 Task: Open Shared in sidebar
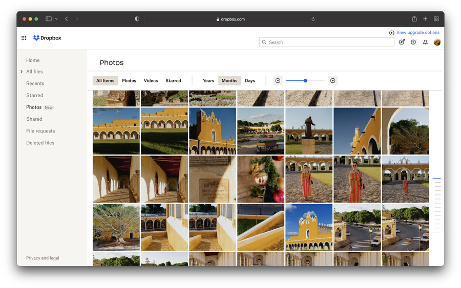tap(34, 119)
